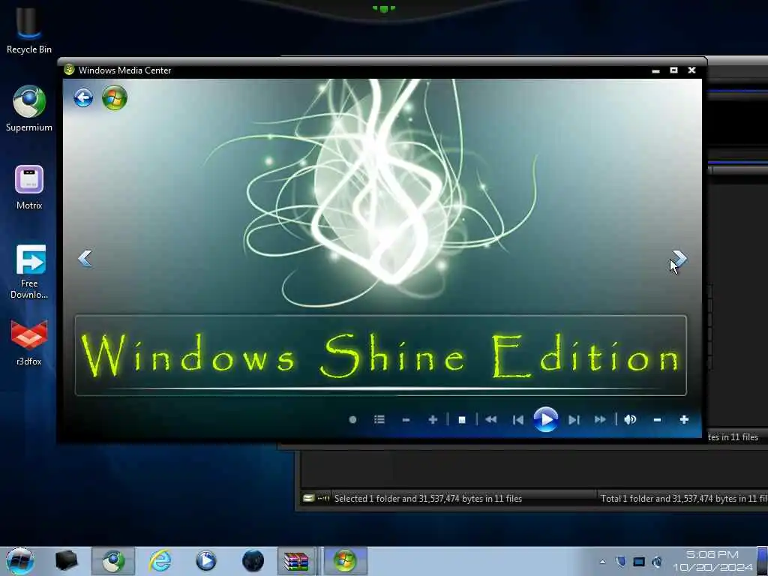This screenshot has height=576, width=768.
Task: Open the black folder taskbar icon
Action: (66, 561)
